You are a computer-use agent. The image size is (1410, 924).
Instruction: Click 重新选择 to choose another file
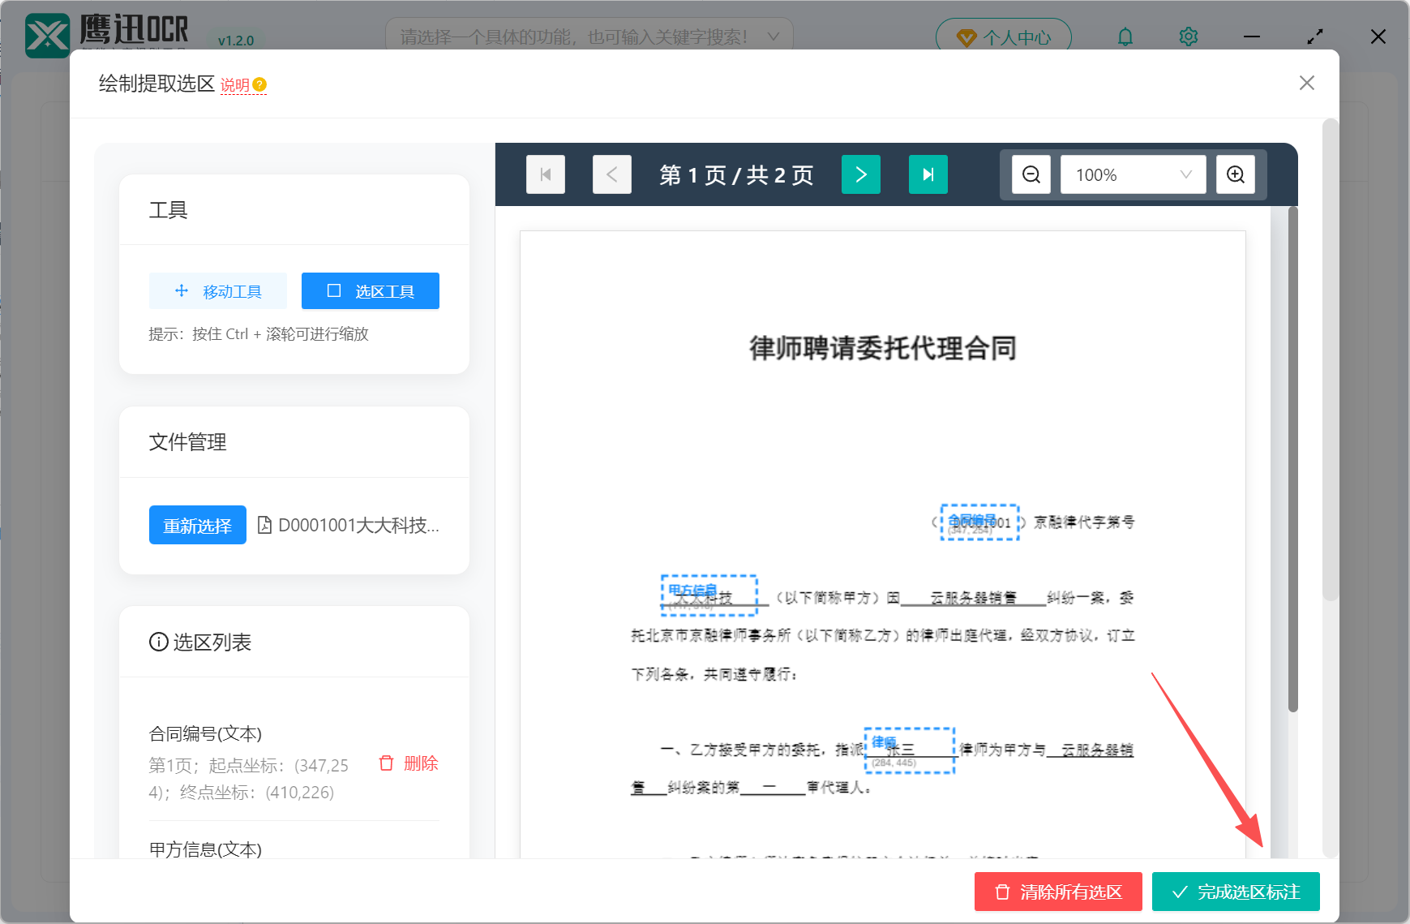[197, 525]
